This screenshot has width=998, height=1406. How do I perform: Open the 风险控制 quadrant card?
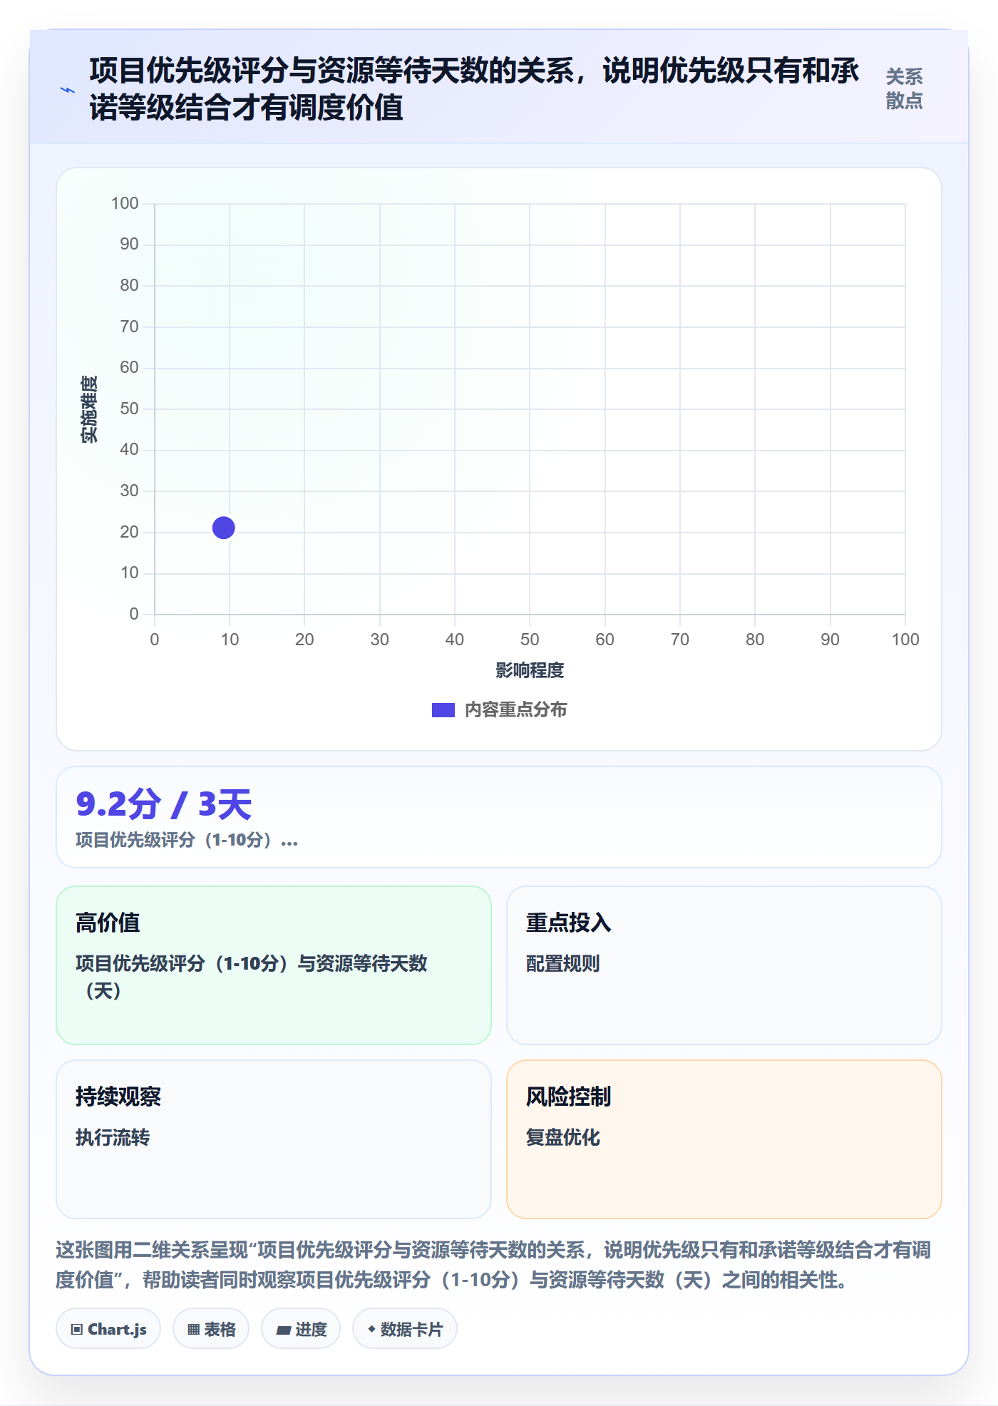pyautogui.click(x=724, y=1139)
